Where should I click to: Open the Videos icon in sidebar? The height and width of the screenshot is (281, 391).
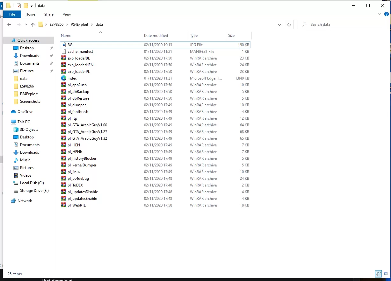16,175
